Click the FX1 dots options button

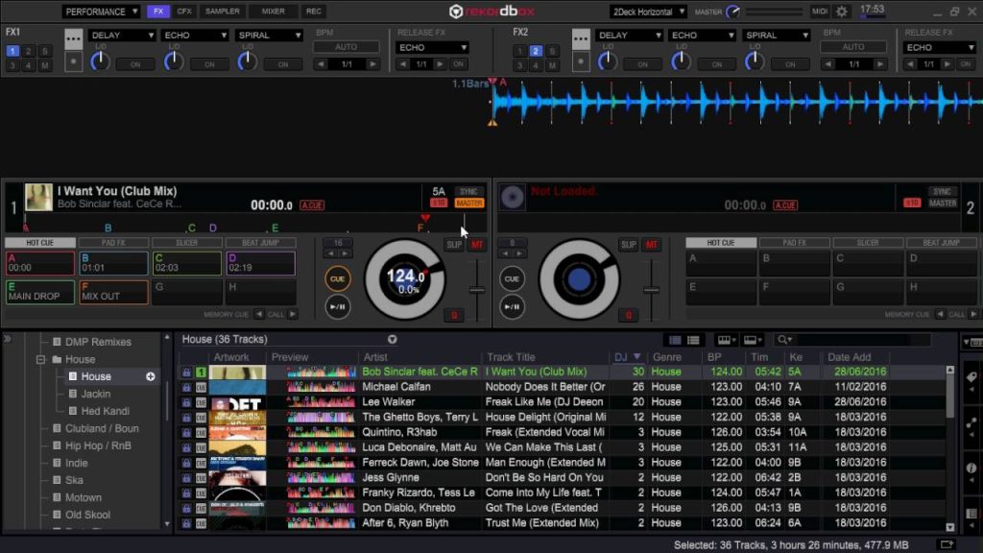(73, 38)
